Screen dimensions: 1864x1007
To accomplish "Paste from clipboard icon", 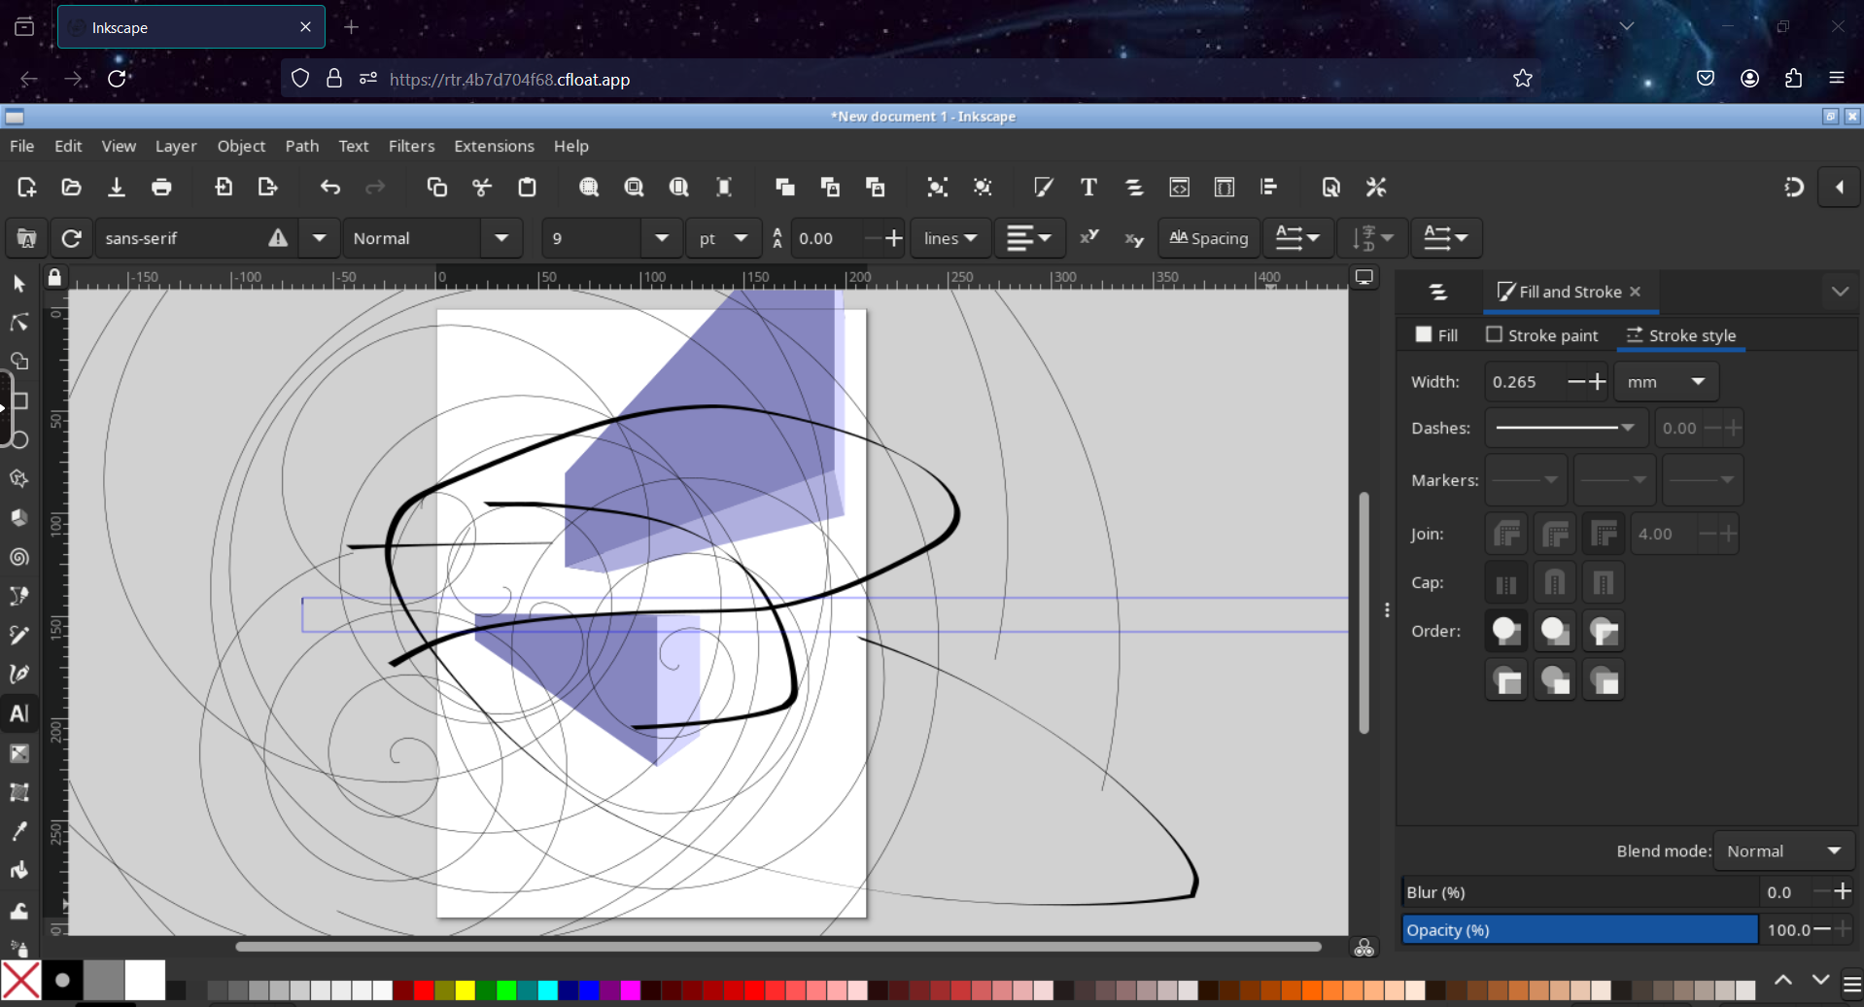I will coord(528,188).
